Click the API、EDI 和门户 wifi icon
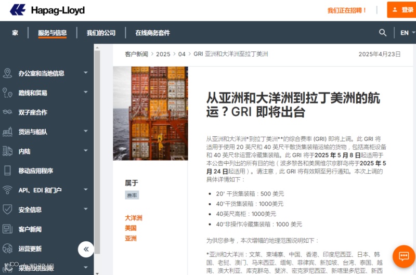The height and width of the screenshot is (275, 416). (x=7, y=190)
